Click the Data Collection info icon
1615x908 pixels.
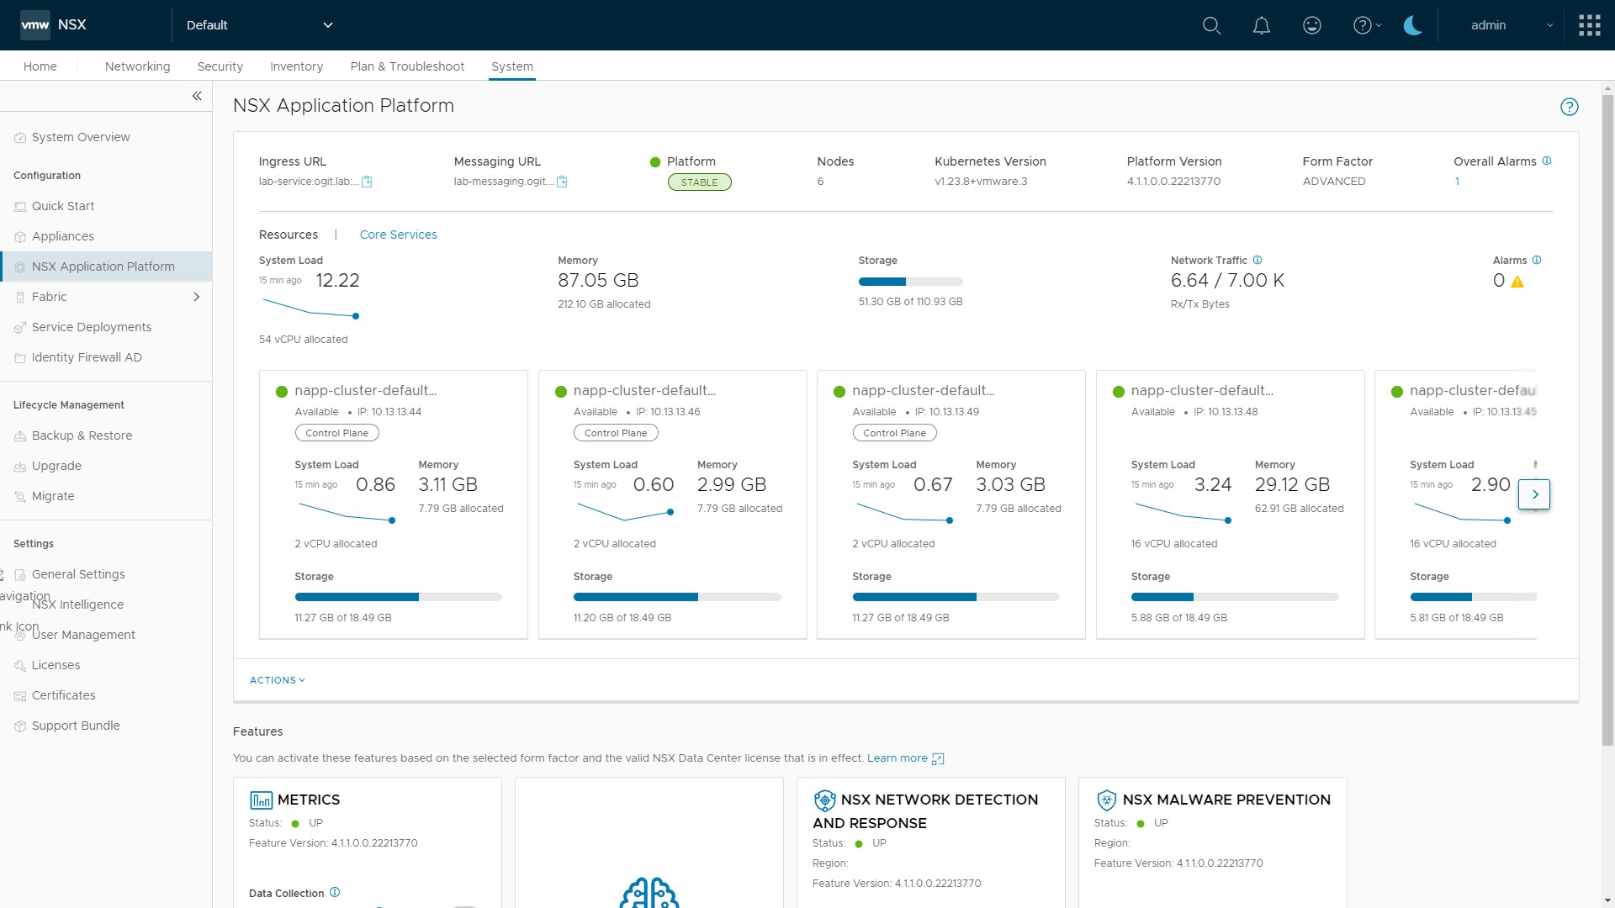[335, 892]
